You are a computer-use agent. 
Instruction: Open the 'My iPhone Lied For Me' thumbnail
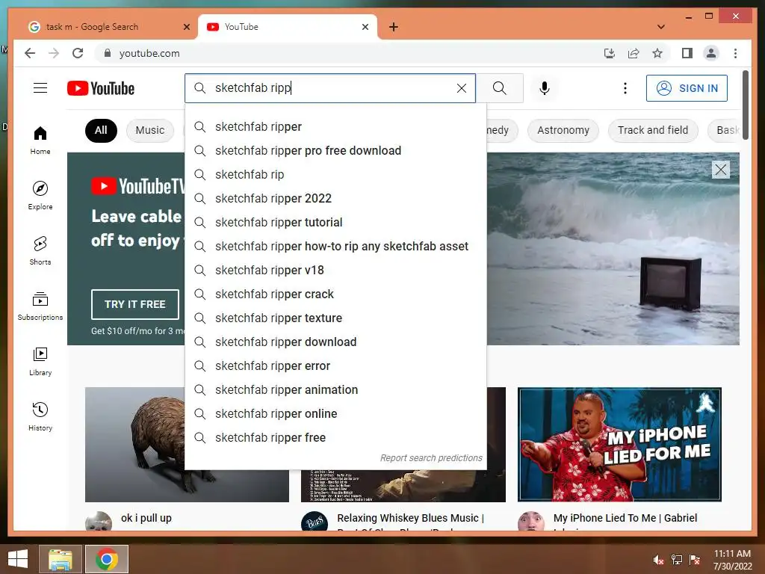coord(619,445)
